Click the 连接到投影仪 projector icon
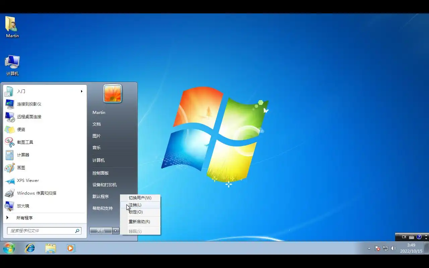The height and width of the screenshot is (268, 429). point(9,104)
